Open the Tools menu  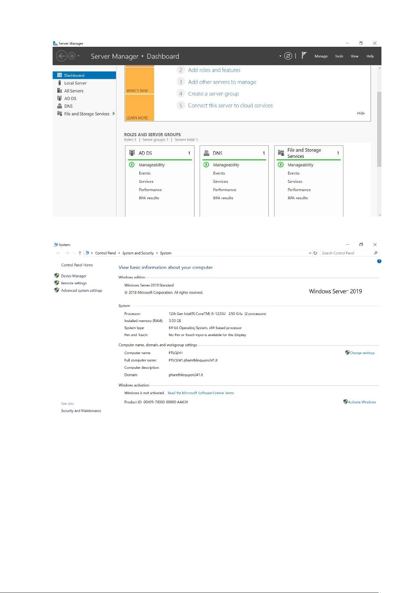339,56
